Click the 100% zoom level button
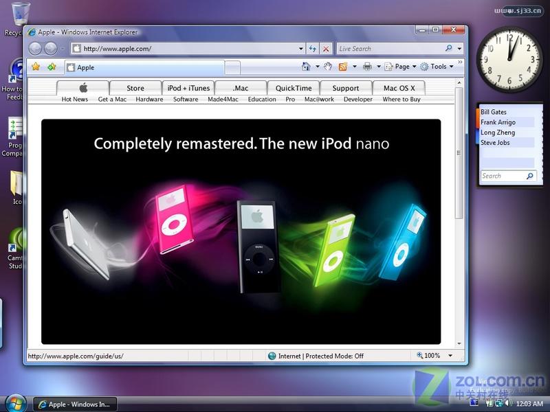Viewport: 550px width, 412px height. pyautogui.click(x=428, y=355)
